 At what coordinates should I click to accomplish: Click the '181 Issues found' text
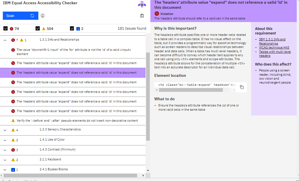pyautogui.click(x=132, y=29)
